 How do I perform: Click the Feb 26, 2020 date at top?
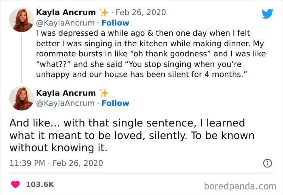(x=141, y=13)
